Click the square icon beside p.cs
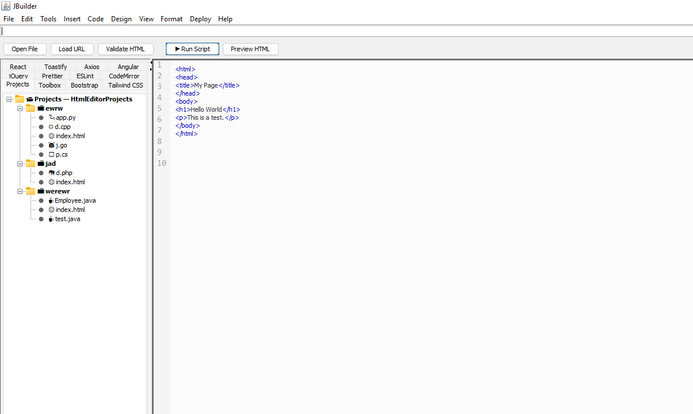The height and width of the screenshot is (414, 693). pyautogui.click(x=51, y=154)
